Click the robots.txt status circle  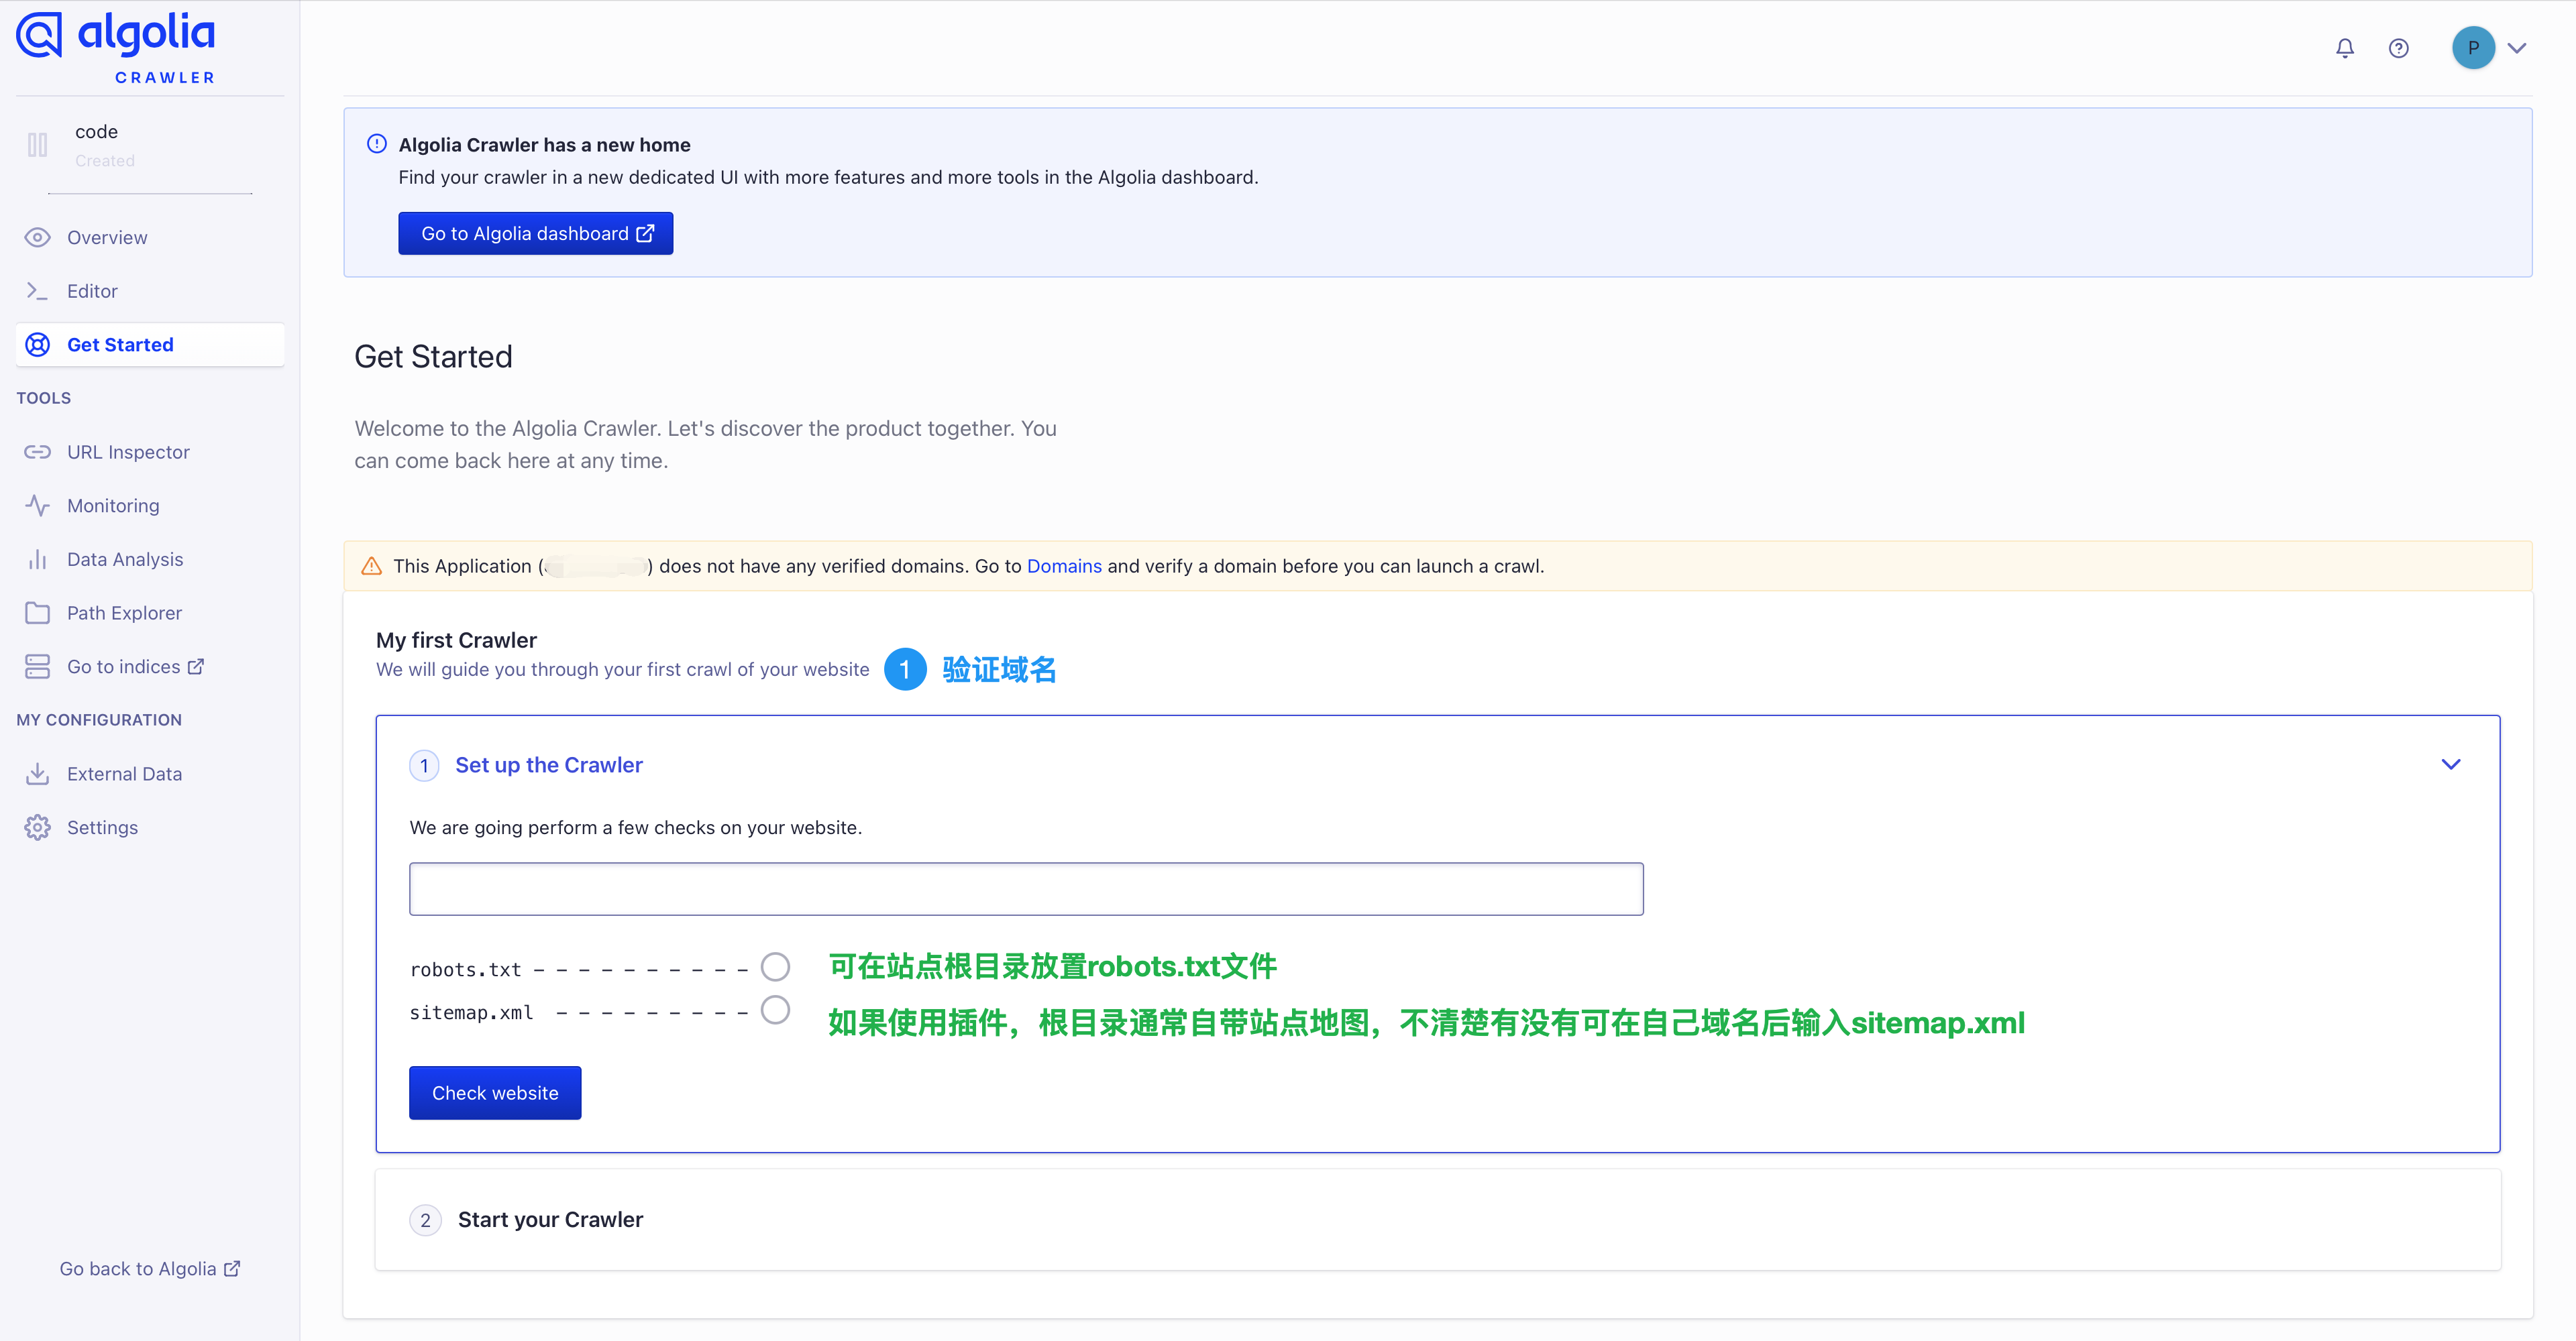[775, 968]
